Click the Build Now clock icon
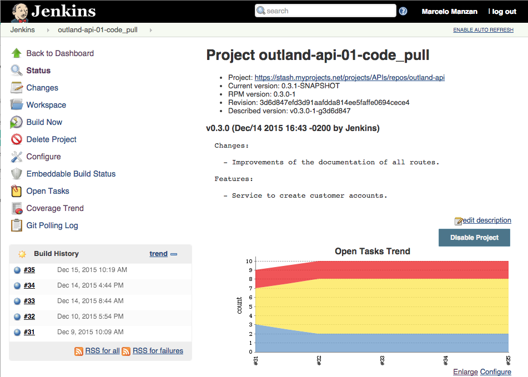This screenshot has height=377, width=528. [x=17, y=122]
